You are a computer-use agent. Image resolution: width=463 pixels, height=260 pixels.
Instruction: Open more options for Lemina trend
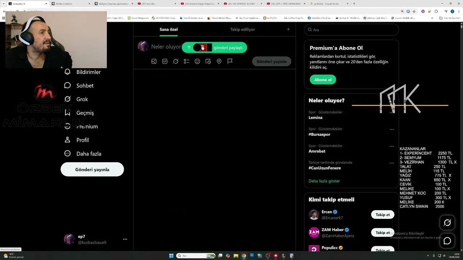click(x=392, y=113)
